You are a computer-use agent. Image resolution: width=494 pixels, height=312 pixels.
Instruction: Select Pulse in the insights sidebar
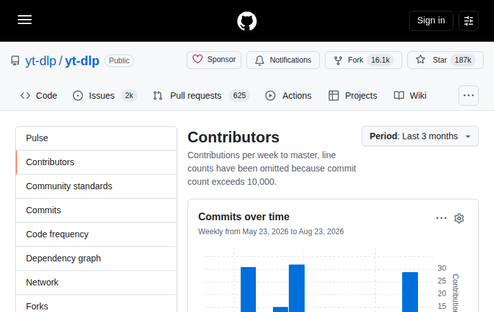tap(96, 138)
